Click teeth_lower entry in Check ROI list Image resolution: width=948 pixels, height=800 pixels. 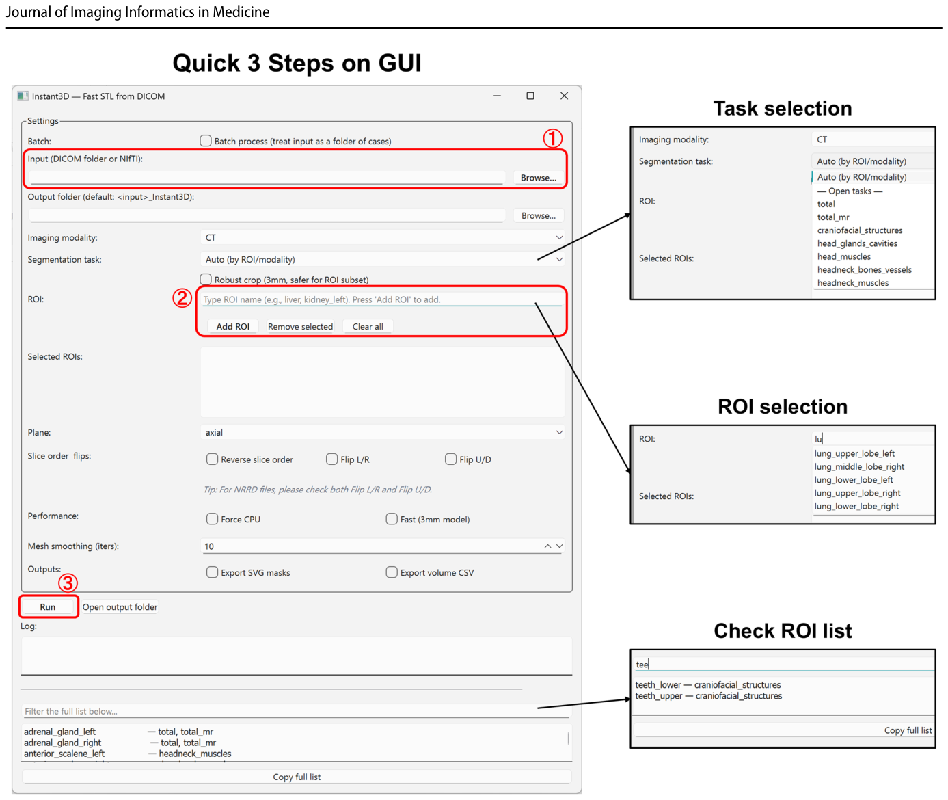pyautogui.click(x=708, y=684)
